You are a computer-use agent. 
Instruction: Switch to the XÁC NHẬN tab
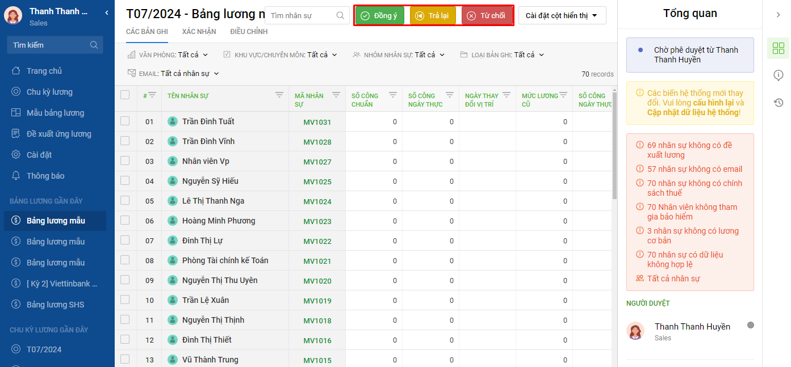pyautogui.click(x=199, y=32)
